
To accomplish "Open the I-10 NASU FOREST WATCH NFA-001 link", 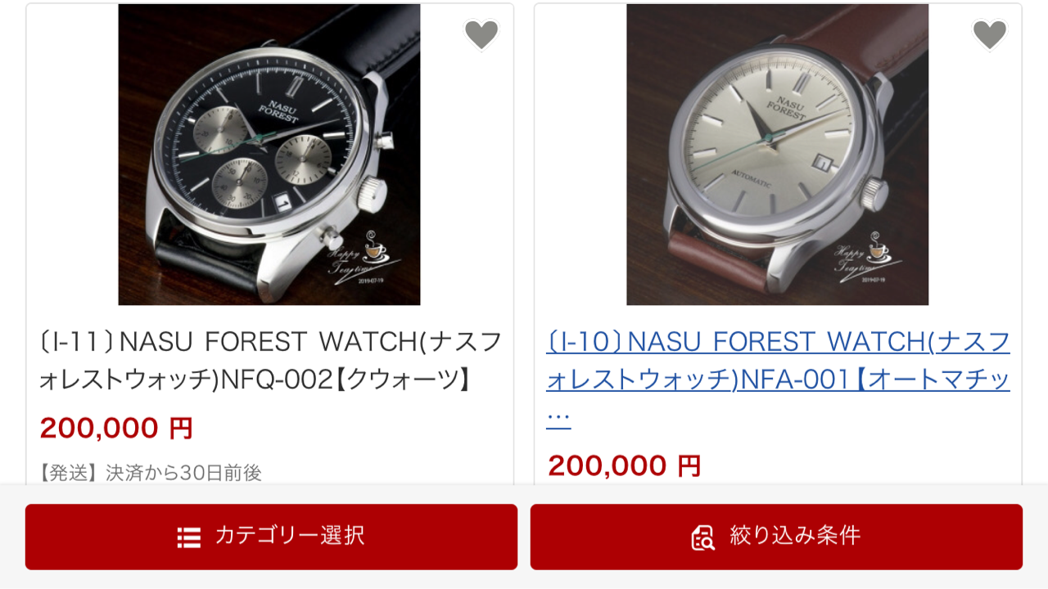I will pyautogui.click(x=778, y=380).
